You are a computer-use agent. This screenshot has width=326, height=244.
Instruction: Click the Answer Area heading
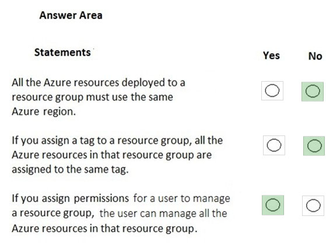coord(71,15)
